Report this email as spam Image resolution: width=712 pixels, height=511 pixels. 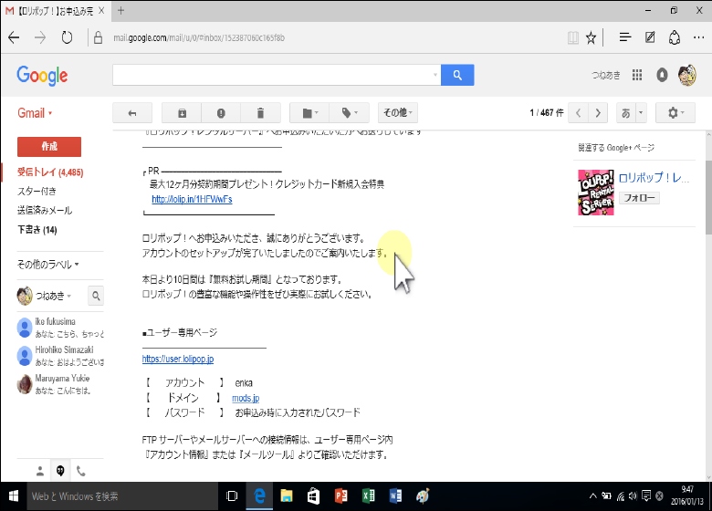point(221,113)
